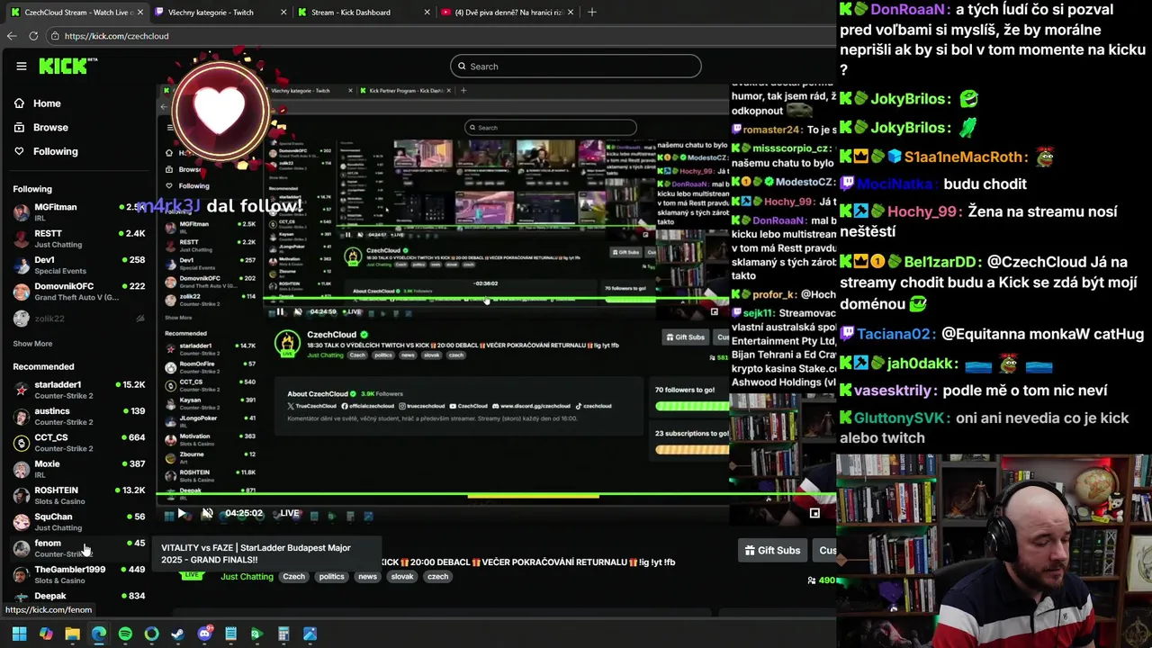
Task: Play the stream using the player play button
Action: coord(181,514)
